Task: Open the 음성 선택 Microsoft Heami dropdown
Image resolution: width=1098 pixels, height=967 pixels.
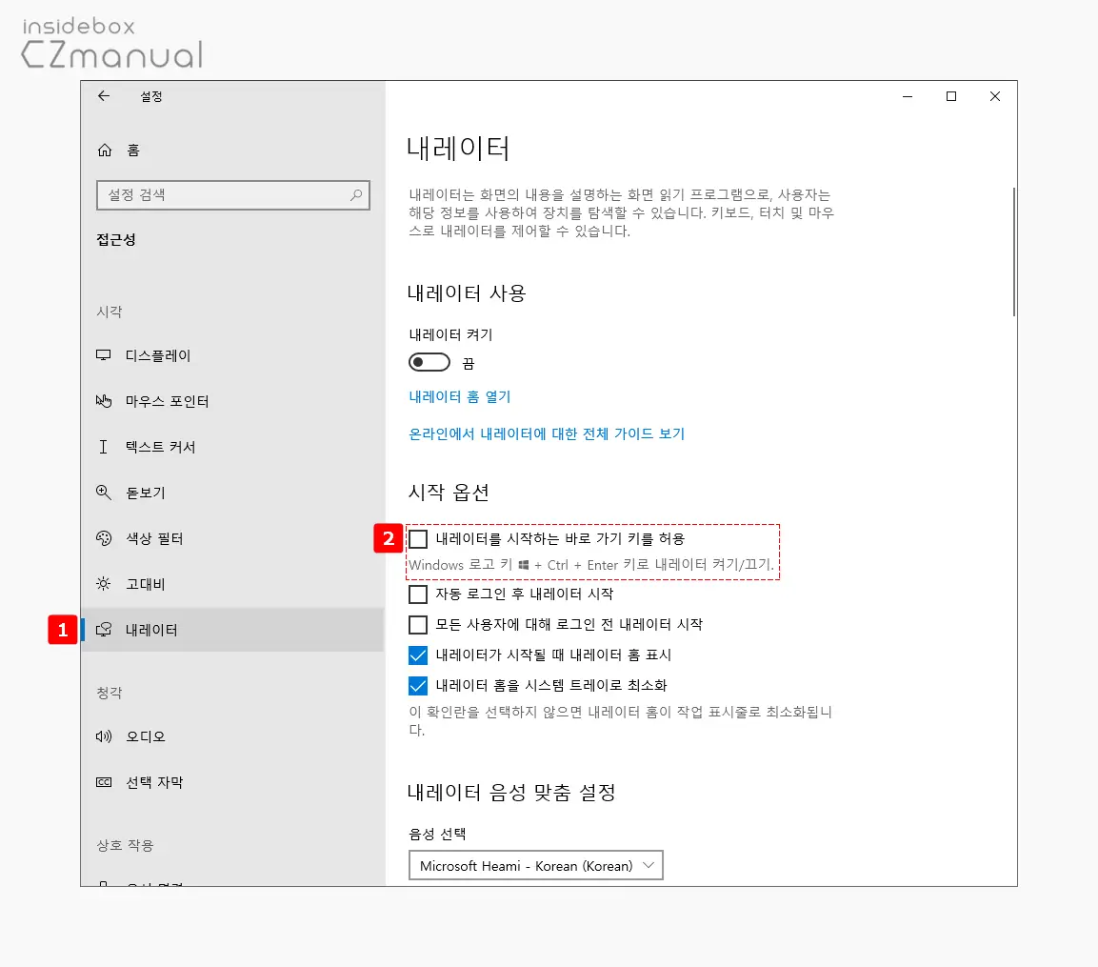Action: click(536, 865)
